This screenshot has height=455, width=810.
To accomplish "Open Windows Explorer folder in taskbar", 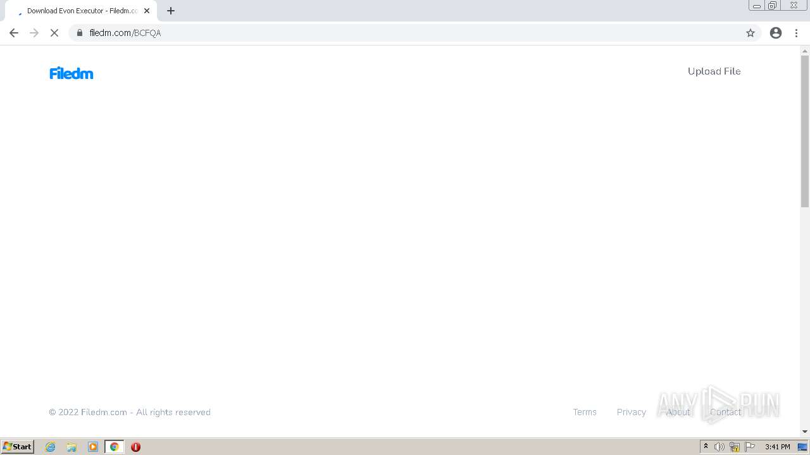I will (x=72, y=447).
